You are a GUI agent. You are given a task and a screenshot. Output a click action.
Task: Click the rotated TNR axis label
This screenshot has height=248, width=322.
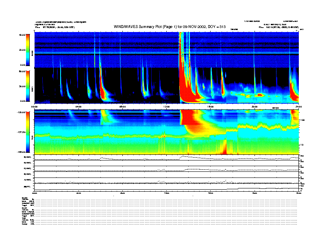tap(32, 139)
